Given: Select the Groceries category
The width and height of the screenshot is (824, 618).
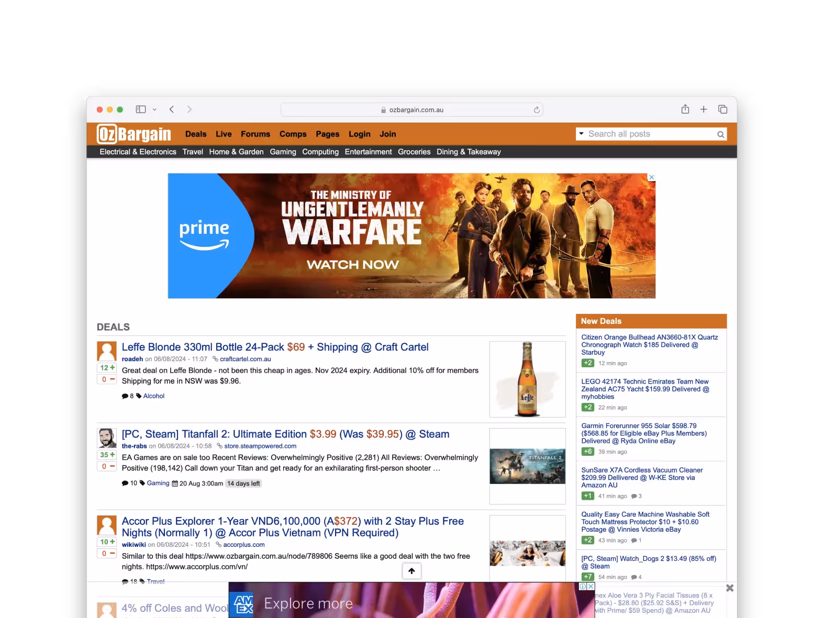Looking at the screenshot, I should (414, 152).
